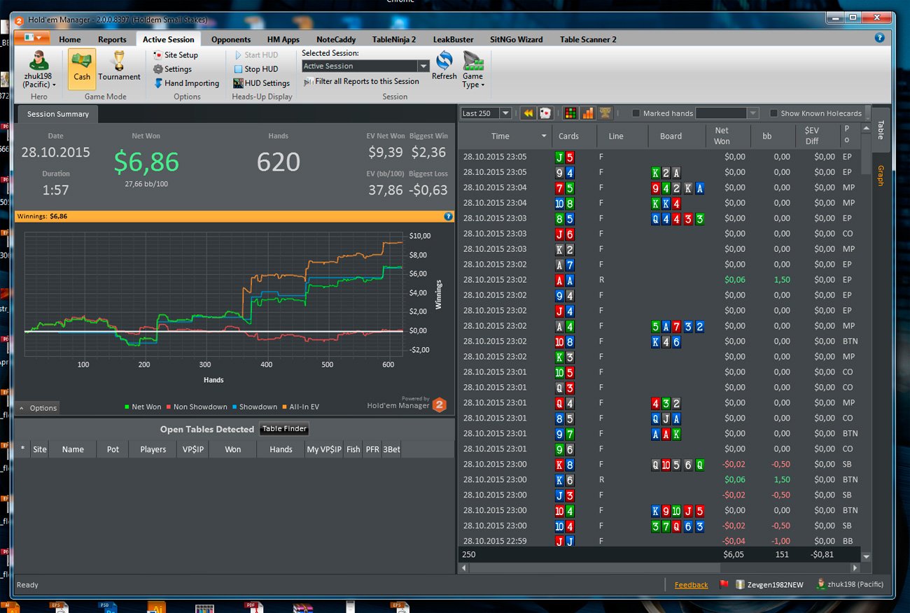Click the blue help icon on Winnings bar
The height and width of the screenshot is (613, 910).
[449, 217]
